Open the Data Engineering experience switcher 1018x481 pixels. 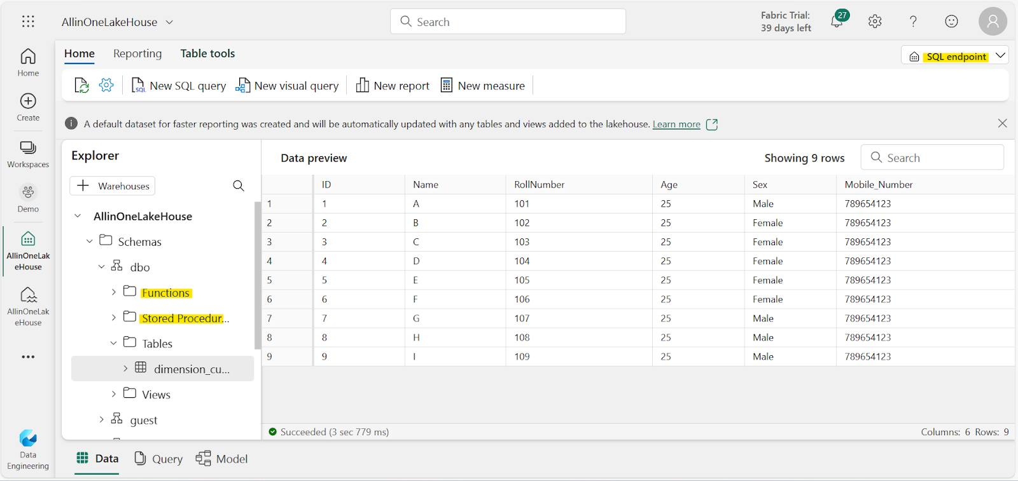(28, 449)
